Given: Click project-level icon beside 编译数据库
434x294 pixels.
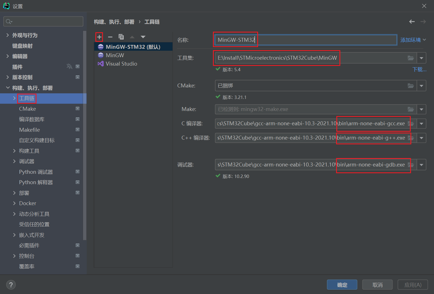Looking at the screenshot, I should tap(78, 119).
